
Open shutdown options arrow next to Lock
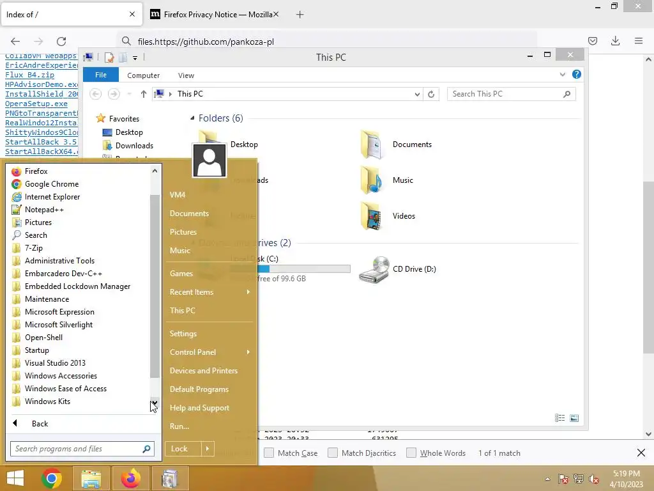(208, 449)
